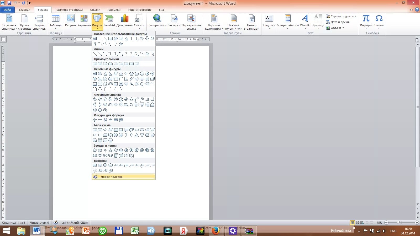420x236 pixels.
Task: Open the Снимок screenshot dropdown
Action: click(139, 22)
